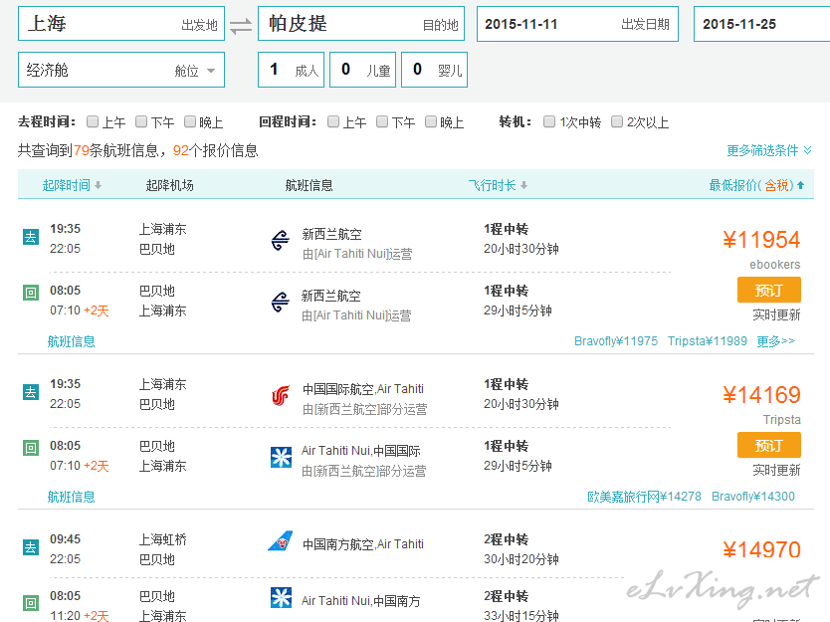The width and height of the screenshot is (830, 622).
Task: Click the 中国南方航空,Air Tahiti airline name
Action: click(x=363, y=544)
